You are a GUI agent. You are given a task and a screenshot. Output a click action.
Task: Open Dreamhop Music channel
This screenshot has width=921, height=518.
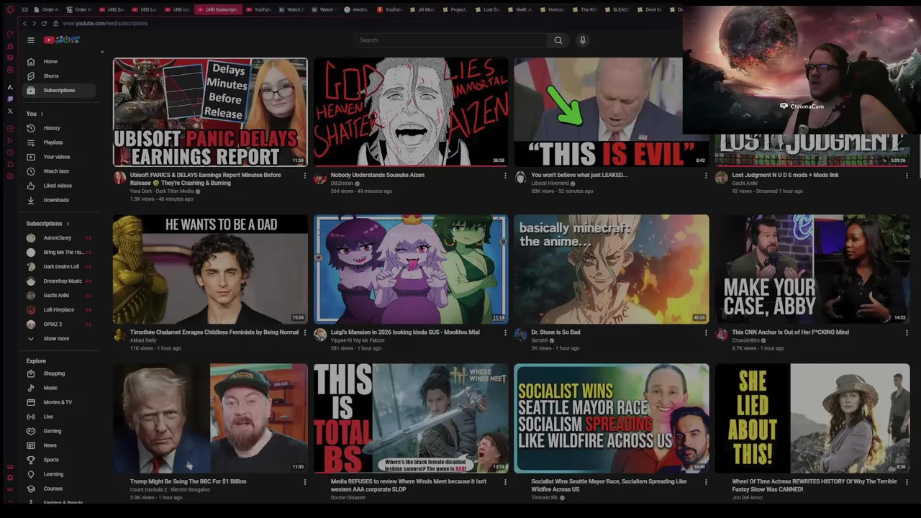pos(60,281)
